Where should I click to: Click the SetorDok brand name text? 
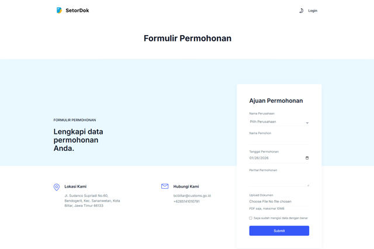click(x=77, y=11)
